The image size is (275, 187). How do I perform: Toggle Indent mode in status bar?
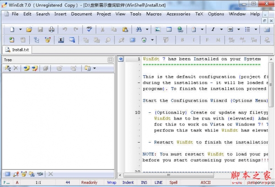pyautogui.click(x=128, y=182)
